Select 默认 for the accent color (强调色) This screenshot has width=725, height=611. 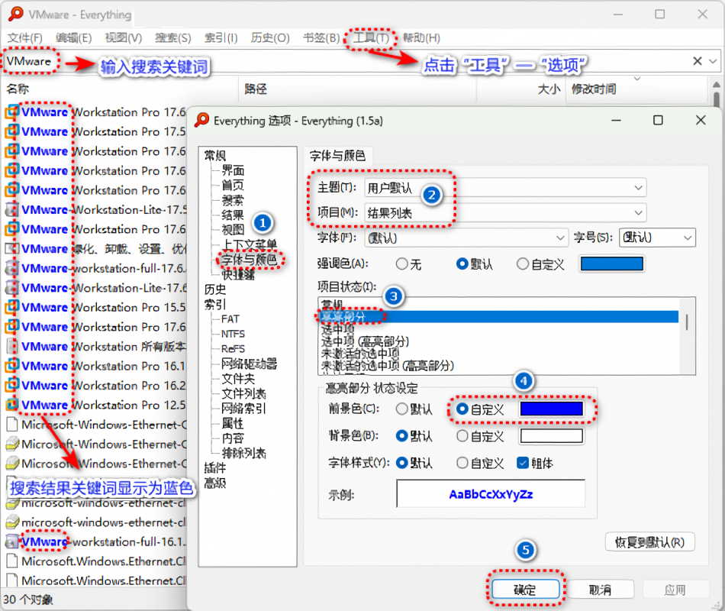click(x=473, y=264)
